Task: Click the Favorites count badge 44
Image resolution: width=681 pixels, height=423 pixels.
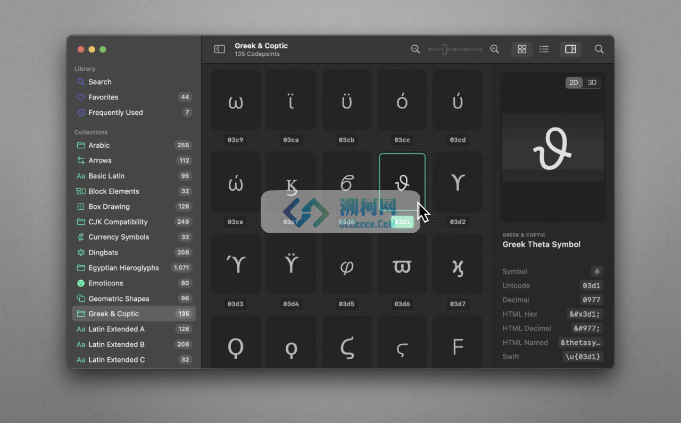Action: click(x=185, y=97)
